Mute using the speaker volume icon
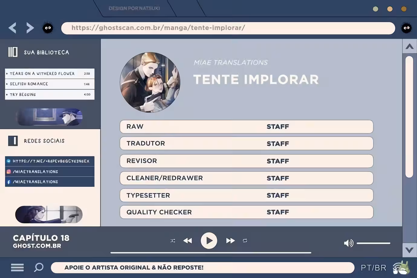This screenshot has width=417, height=278. click(348, 243)
